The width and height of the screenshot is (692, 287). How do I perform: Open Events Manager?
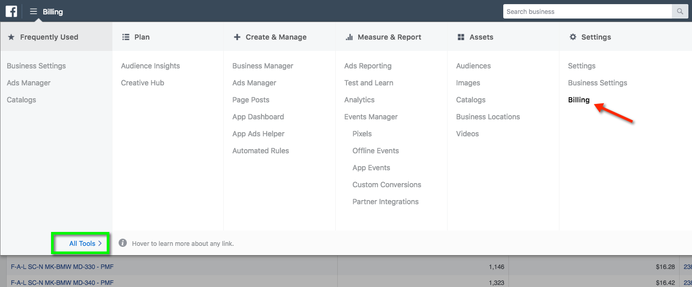pos(371,117)
